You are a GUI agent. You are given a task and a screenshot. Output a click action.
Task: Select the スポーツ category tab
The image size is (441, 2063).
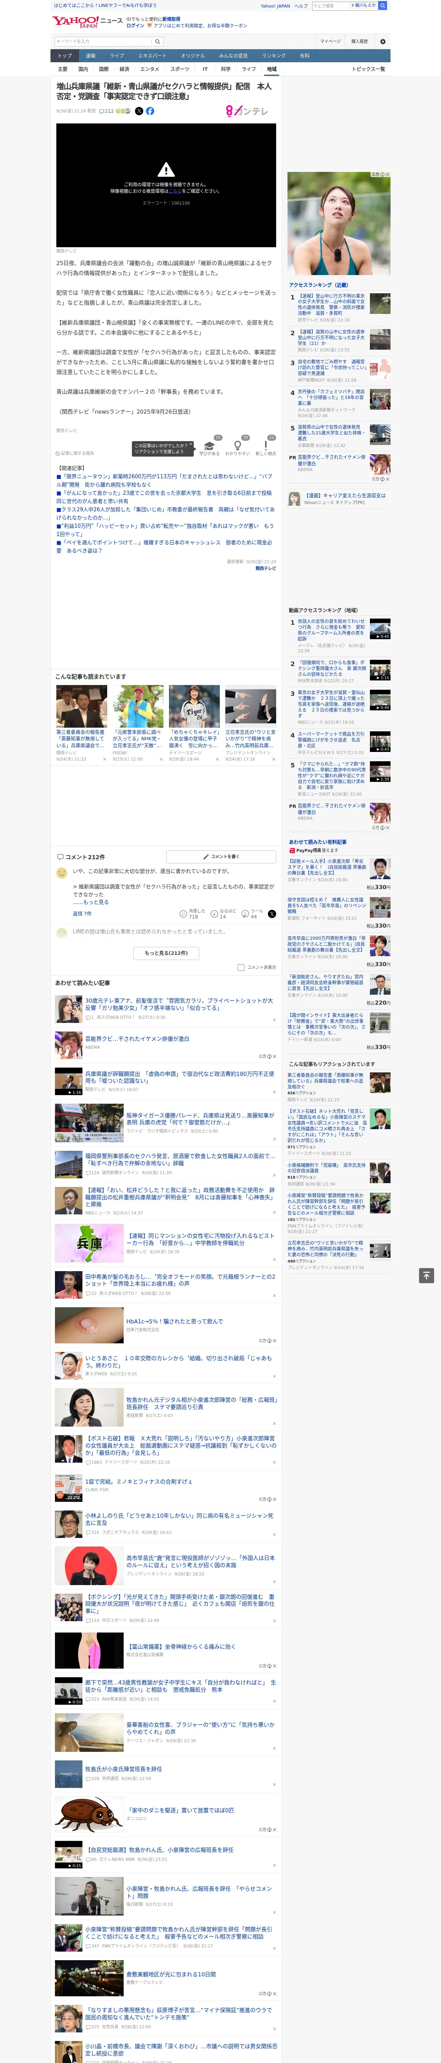[x=179, y=69]
